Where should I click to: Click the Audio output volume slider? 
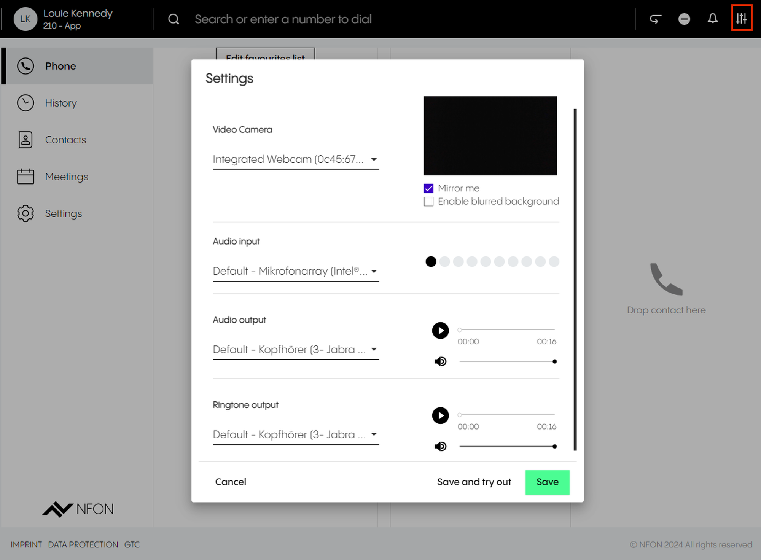point(507,361)
